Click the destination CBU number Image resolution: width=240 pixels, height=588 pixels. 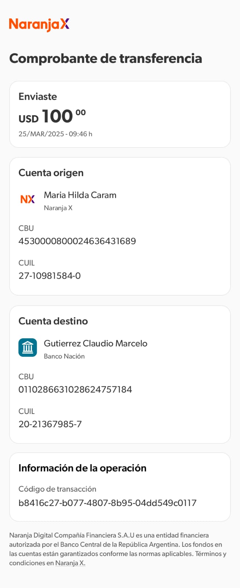click(x=75, y=389)
